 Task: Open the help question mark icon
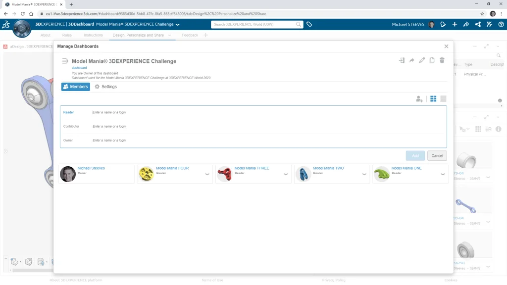(x=501, y=24)
